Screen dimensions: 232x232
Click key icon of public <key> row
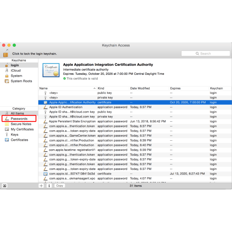(x=45, y=93)
